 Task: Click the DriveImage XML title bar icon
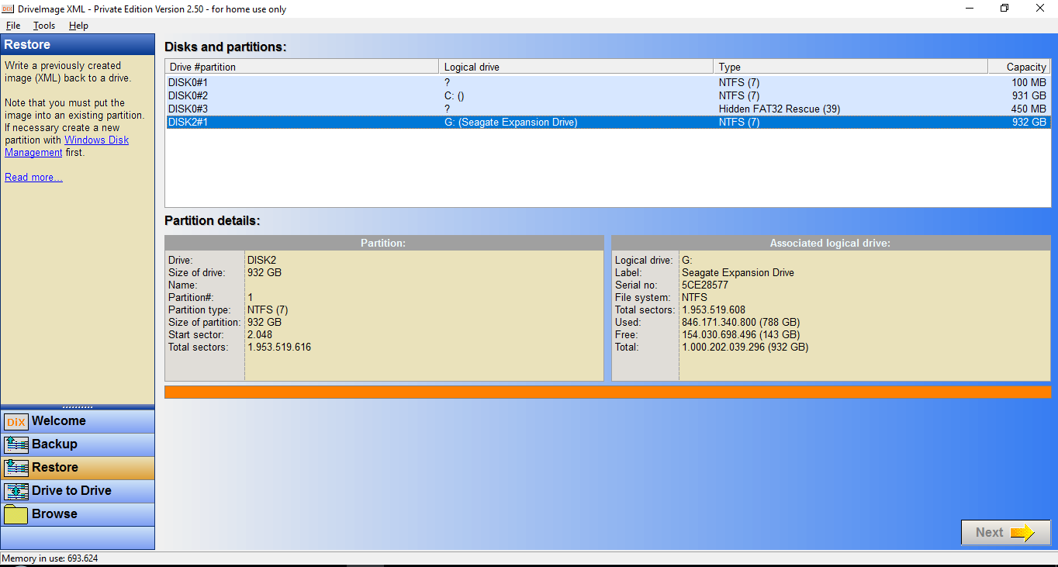9,9
